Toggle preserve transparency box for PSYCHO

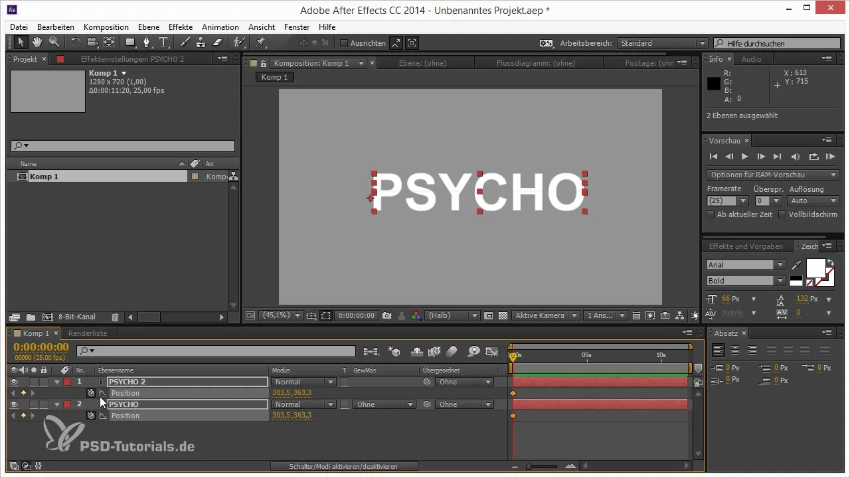pos(345,404)
